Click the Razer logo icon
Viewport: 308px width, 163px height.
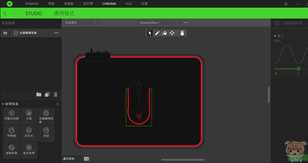[10, 4]
